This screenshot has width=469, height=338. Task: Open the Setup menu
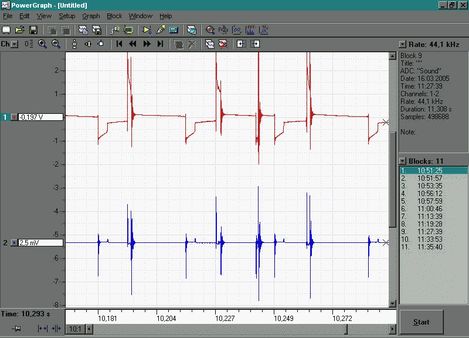[67, 16]
